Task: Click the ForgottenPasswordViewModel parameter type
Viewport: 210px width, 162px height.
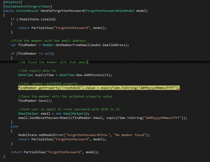Action: tap(110, 11)
